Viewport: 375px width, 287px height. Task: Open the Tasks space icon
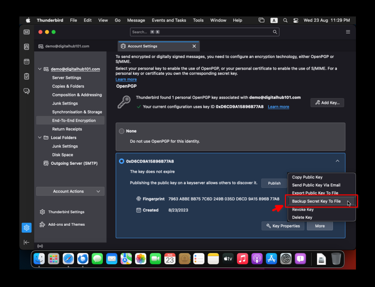tap(26, 76)
